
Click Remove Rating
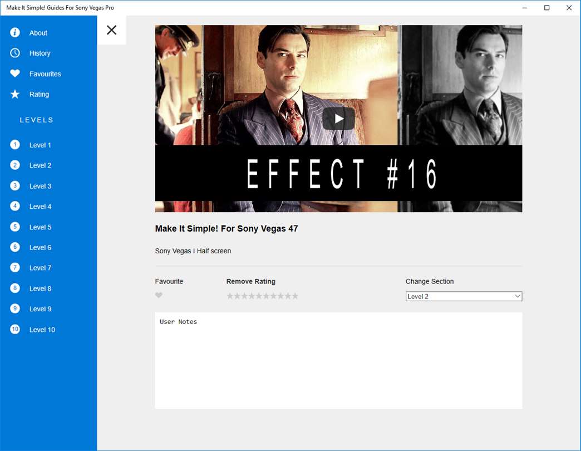tap(251, 281)
